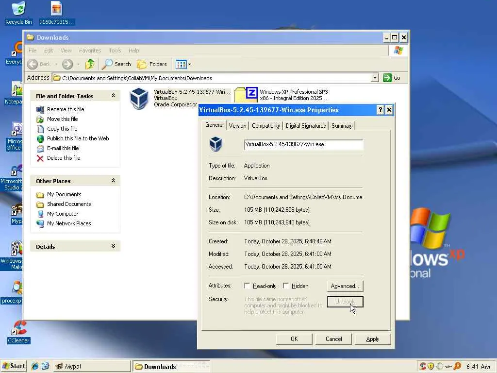Open My Computer in Other Places
This screenshot has height=373, width=497.
click(x=63, y=214)
